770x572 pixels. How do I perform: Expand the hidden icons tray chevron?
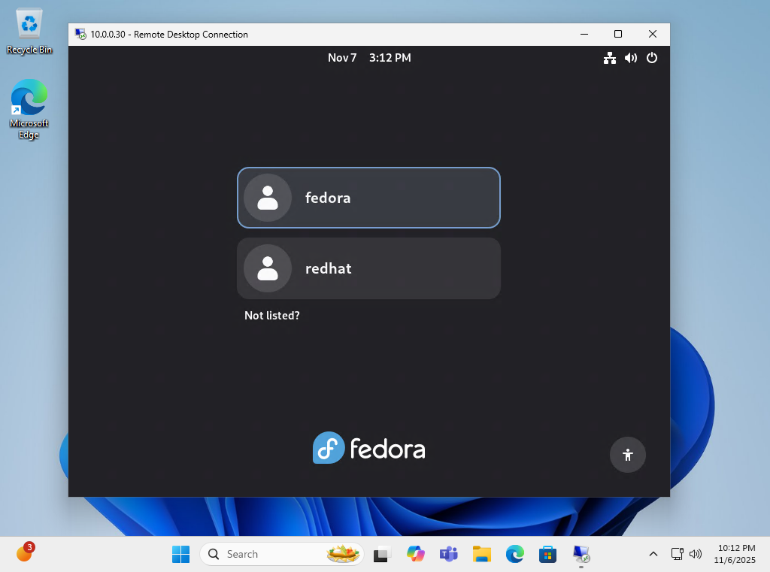pyautogui.click(x=653, y=554)
